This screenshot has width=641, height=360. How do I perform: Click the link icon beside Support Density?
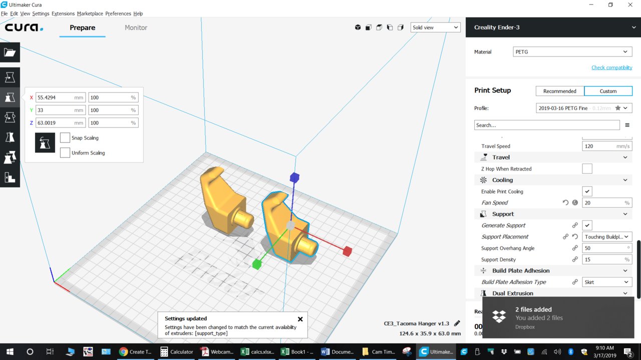click(575, 259)
